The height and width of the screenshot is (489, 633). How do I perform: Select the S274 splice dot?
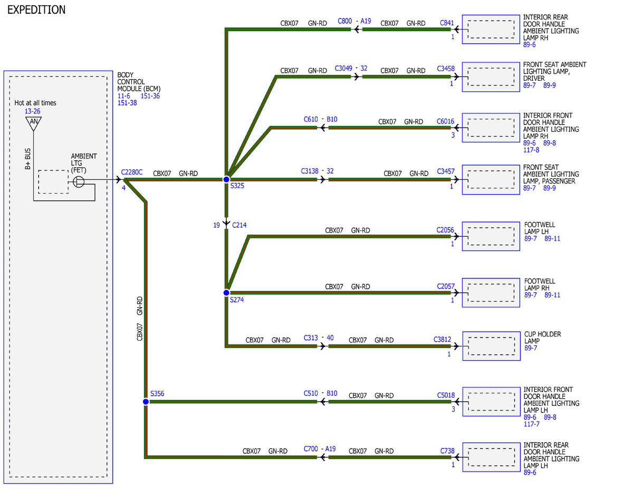(x=226, y=292)
